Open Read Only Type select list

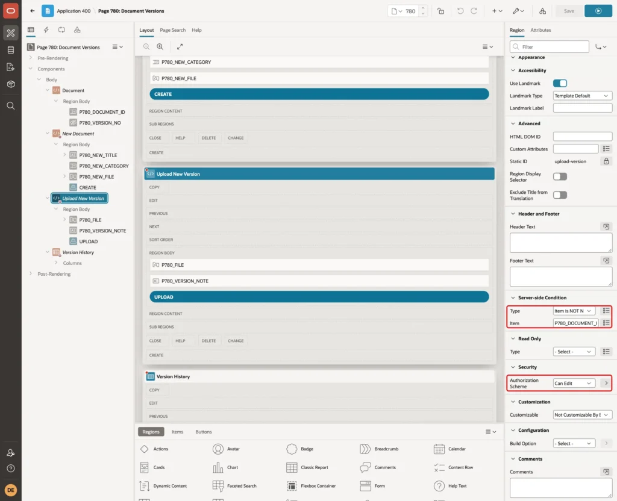574,352
